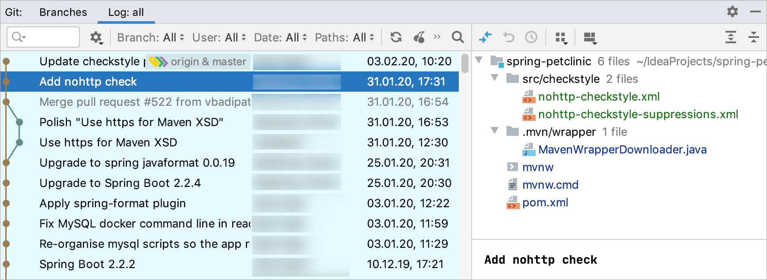The width and height of the screenshot is (767, 280).
Task: Click the mvnw shell file icon
Action: click(x=512, y=167)
